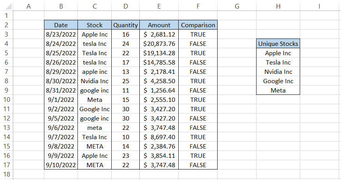Select "Nvidia Inc" in the Unique Stocks list
This screenshot has height=180, width=341.
click(x=278, y=72)
